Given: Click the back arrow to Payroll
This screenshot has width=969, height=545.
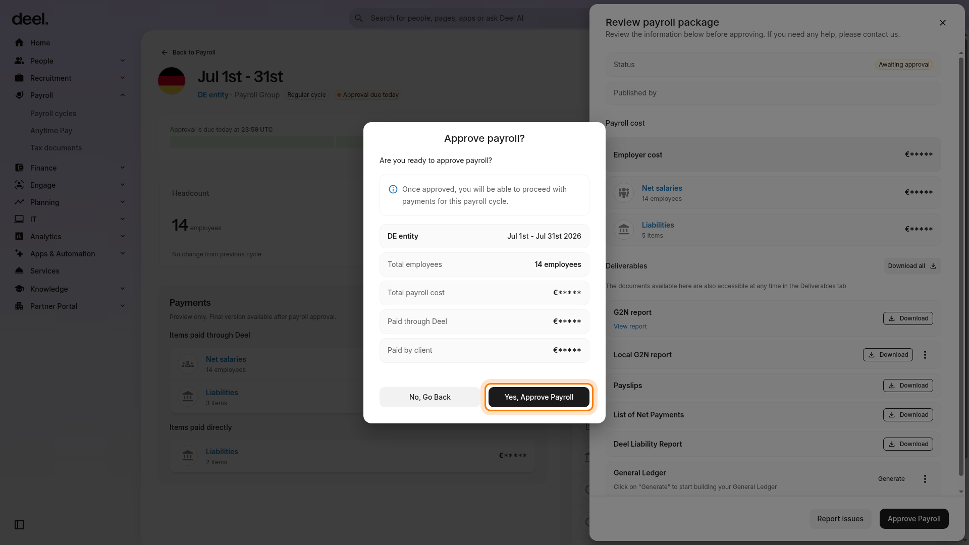Looking at the screenshot, I should (x=165, y=52).
